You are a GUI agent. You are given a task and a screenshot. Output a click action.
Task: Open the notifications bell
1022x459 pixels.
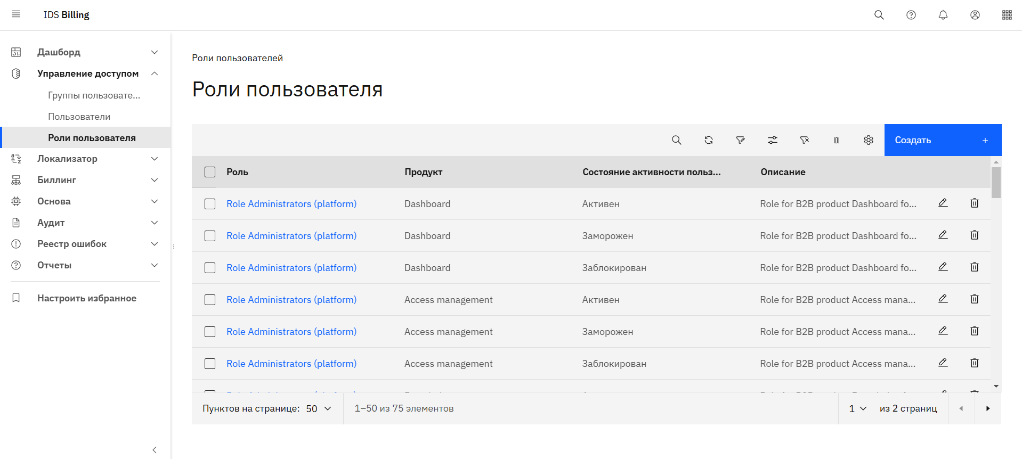943,15
